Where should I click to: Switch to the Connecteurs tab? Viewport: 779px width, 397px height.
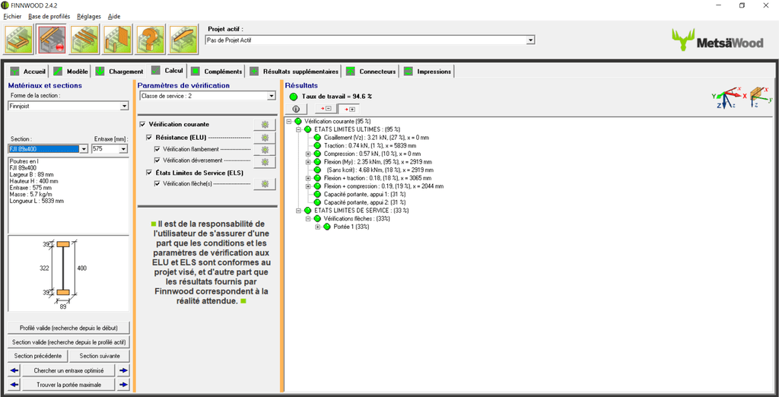click(x=371, y=71)
